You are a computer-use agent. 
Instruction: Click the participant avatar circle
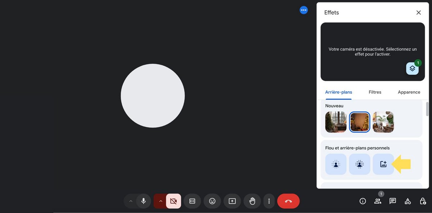[153, 96]
